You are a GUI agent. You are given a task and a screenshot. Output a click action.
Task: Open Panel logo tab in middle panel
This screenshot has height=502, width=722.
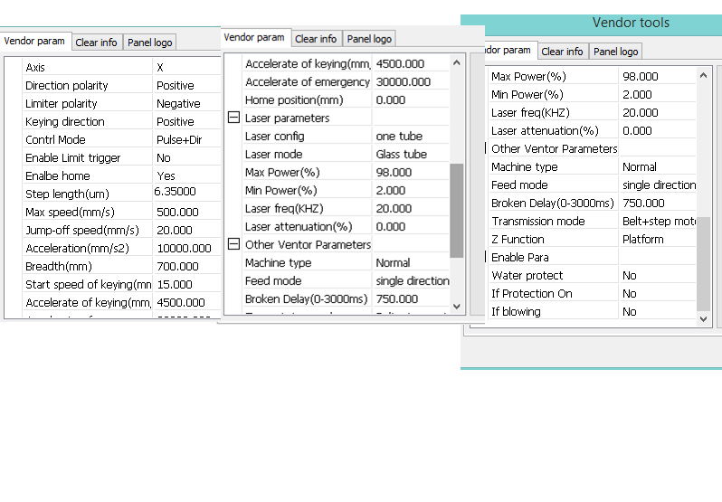(369, 39)
